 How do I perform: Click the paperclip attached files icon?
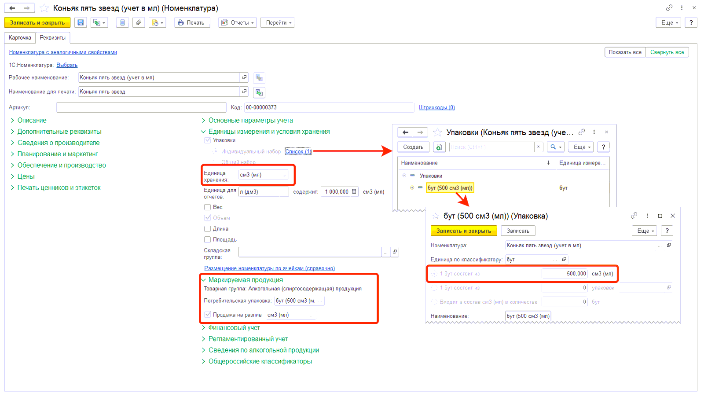(x=139, y=22)
